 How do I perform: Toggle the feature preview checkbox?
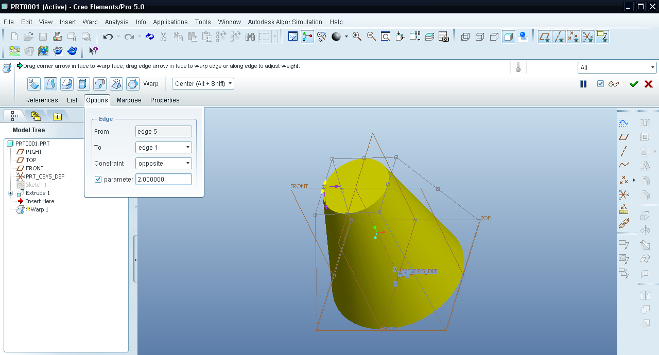point(600,84)
